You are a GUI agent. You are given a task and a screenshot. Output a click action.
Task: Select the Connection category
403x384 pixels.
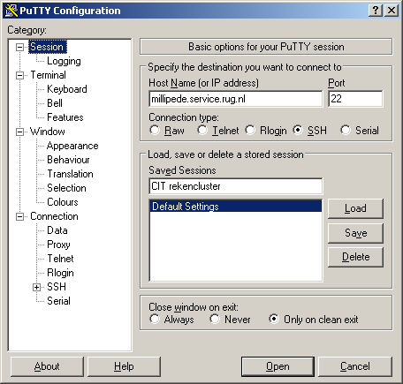tap(54, 216)
